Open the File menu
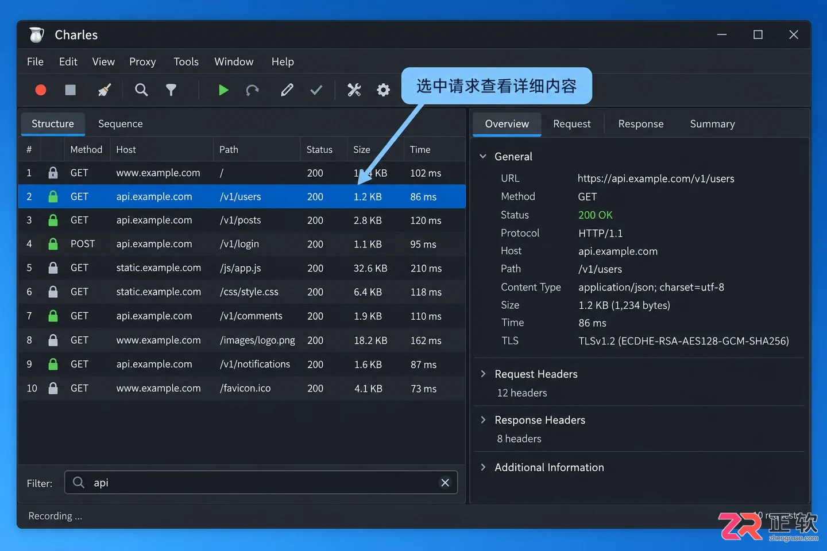 (x=35, y=61)
